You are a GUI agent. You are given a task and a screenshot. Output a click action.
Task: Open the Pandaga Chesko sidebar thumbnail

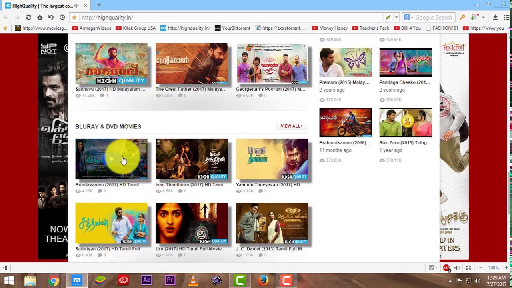pyautogui.click(x=406, y=62)
